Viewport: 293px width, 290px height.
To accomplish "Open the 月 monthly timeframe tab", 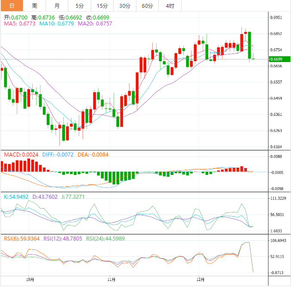I will click(x=57, y=6).
